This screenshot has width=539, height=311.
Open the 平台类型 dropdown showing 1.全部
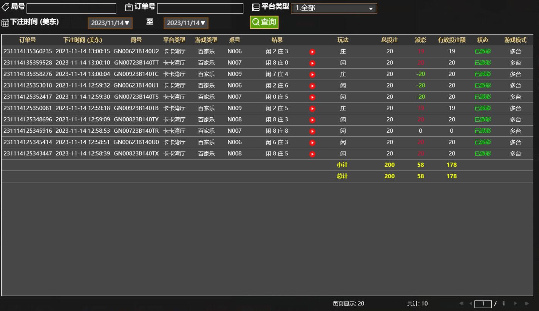334,8
